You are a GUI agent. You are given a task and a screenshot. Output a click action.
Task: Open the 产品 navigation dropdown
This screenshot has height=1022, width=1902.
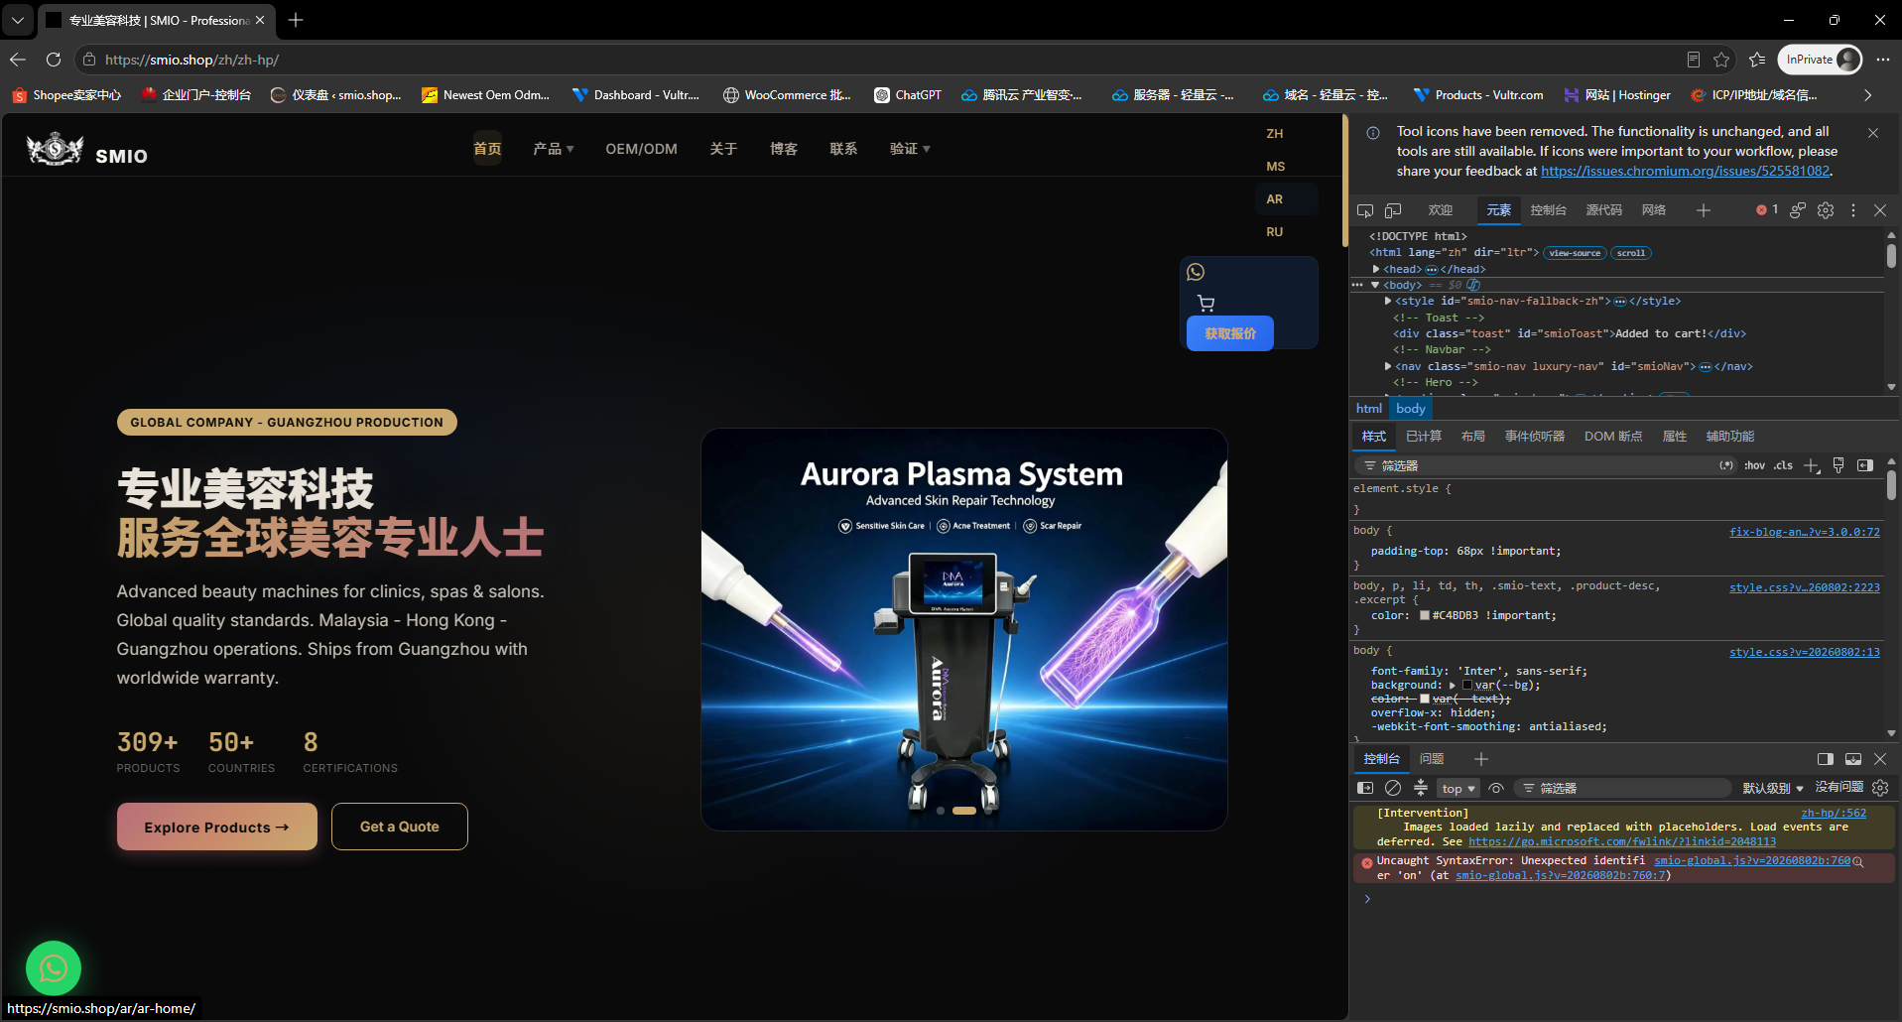pyautogui.click(x=554, y=149)
